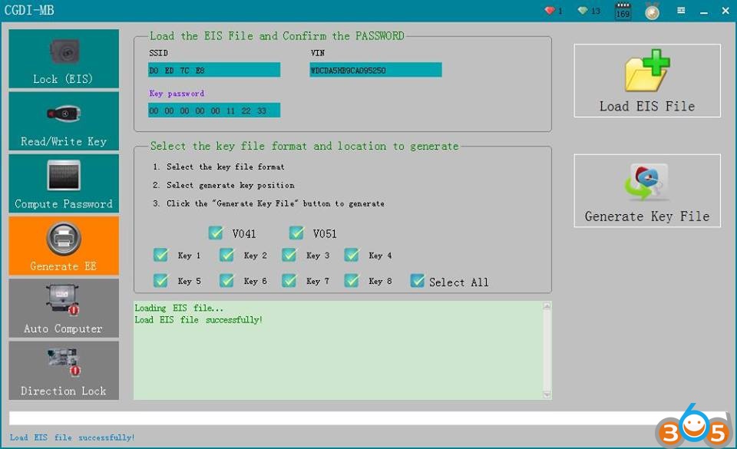Open the Read/Write Key module

(64, 121)
